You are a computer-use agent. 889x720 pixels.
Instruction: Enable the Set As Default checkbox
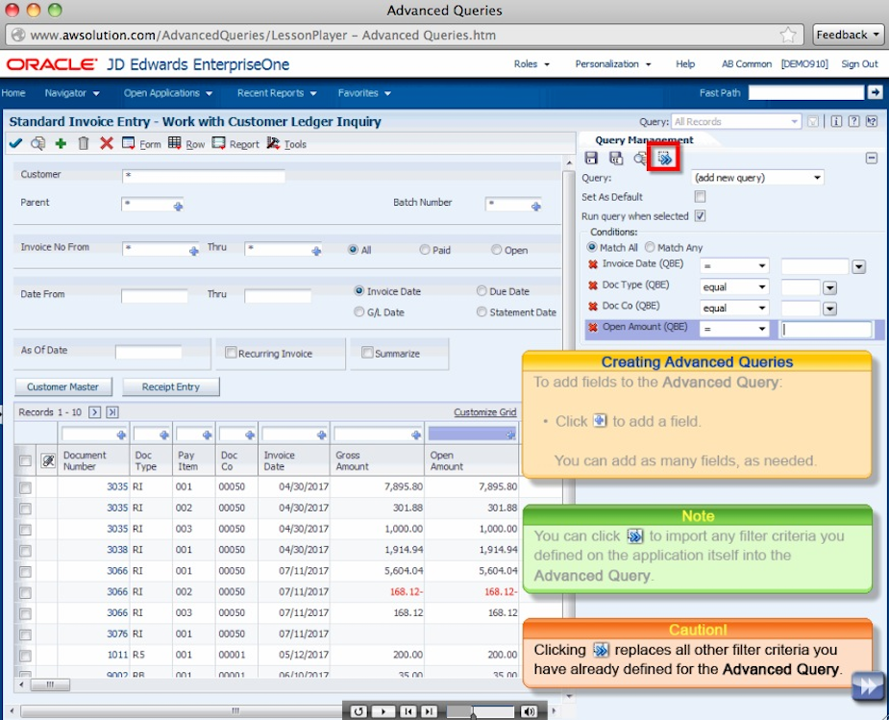click(x=700, y=197)
